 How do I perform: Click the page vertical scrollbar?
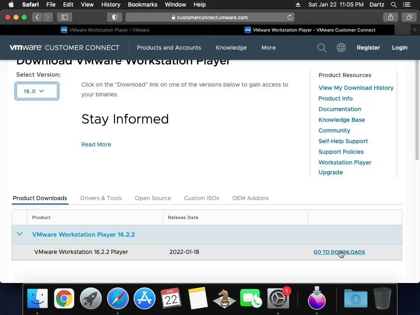coord(417,110)
